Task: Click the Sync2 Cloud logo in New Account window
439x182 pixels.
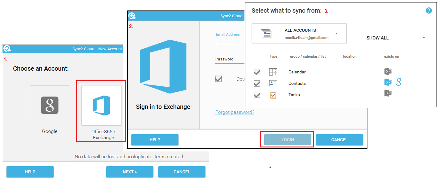Action: click(x=7, y=49)
